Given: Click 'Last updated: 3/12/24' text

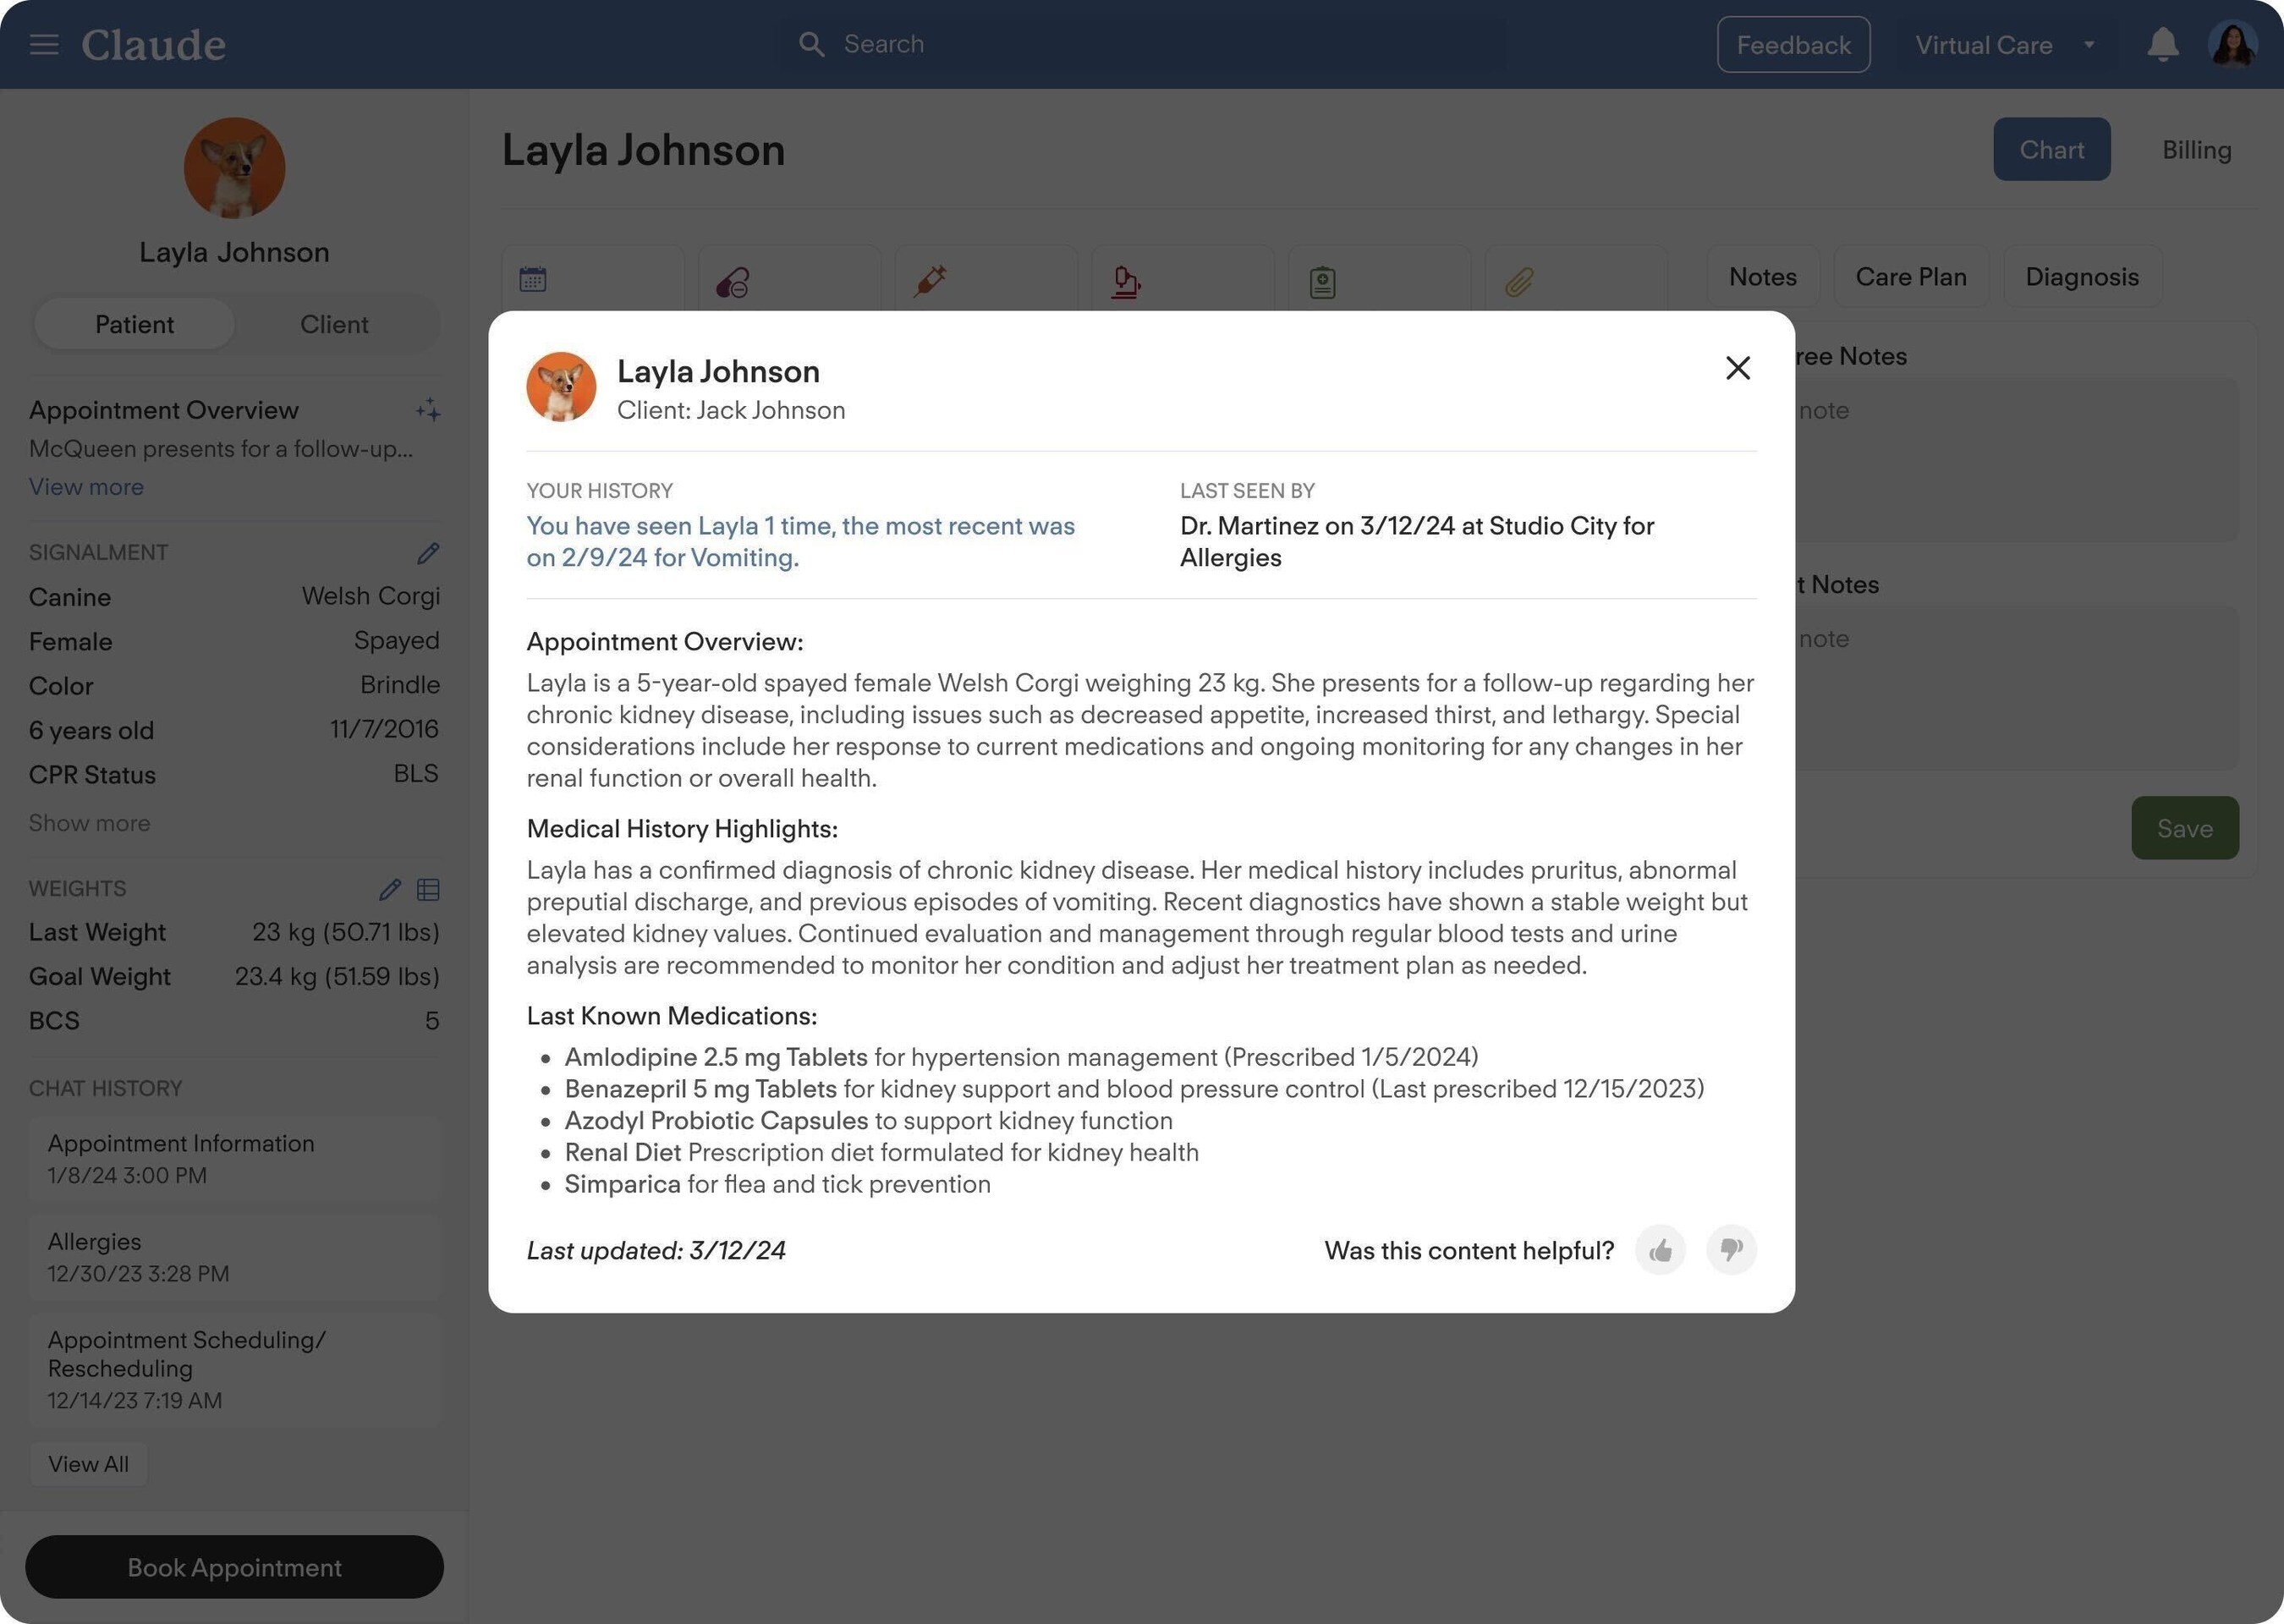Looking at the screenshot, I should [x=656, y=1250].
